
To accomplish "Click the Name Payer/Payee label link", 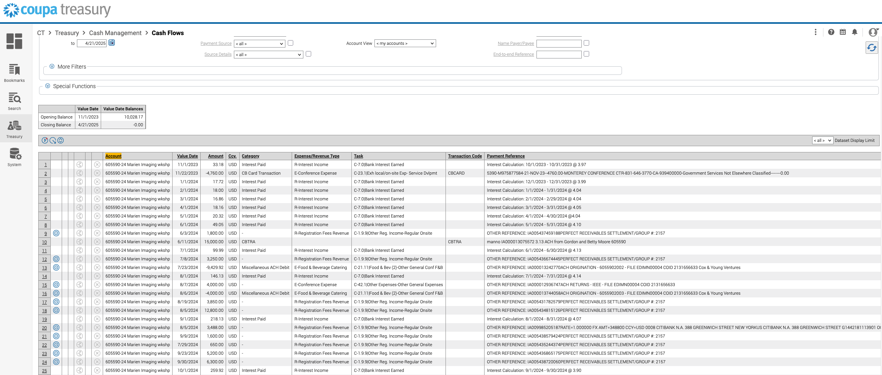I will [515, 43].
